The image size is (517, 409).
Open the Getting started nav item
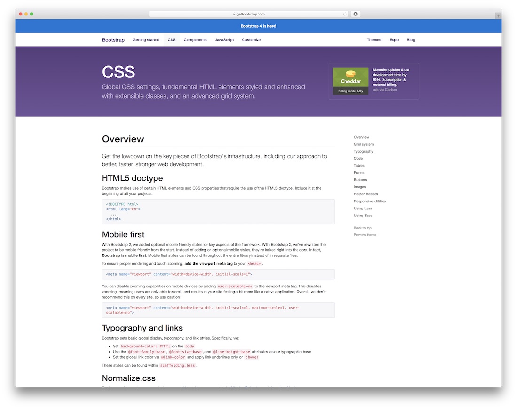click(x=146, y=40)
